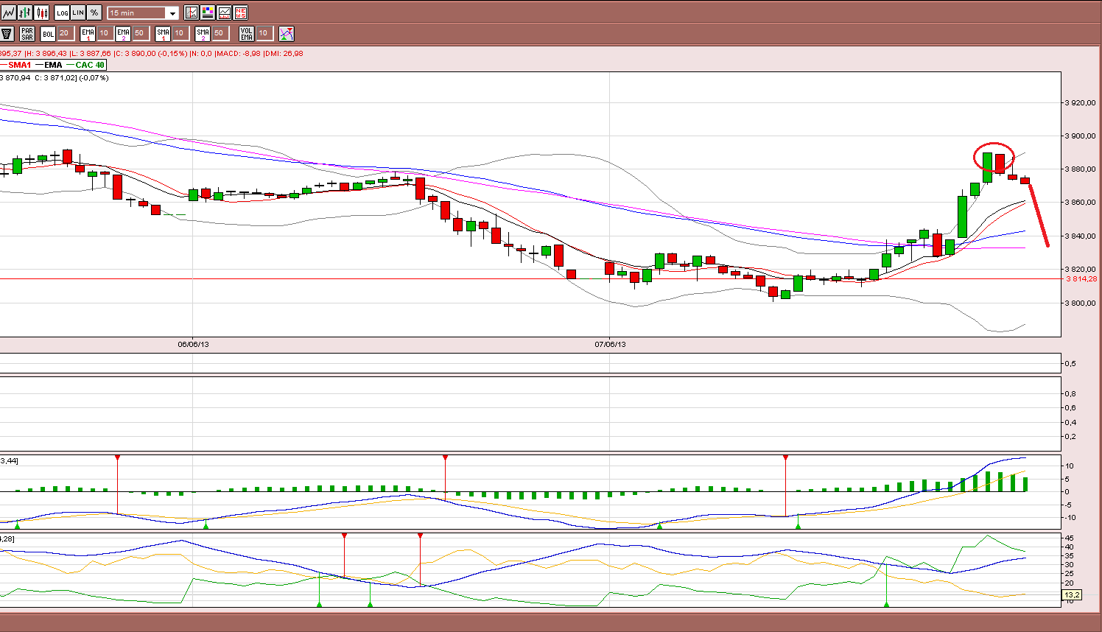Toggle the SMA 1 indicator
1102x632 pixels.
[163, 33]
